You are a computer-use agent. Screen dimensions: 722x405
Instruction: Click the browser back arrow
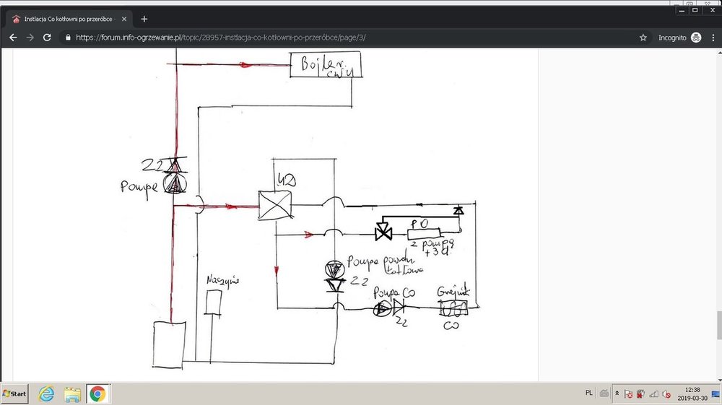pyautogui.click(x=12, y=37)
